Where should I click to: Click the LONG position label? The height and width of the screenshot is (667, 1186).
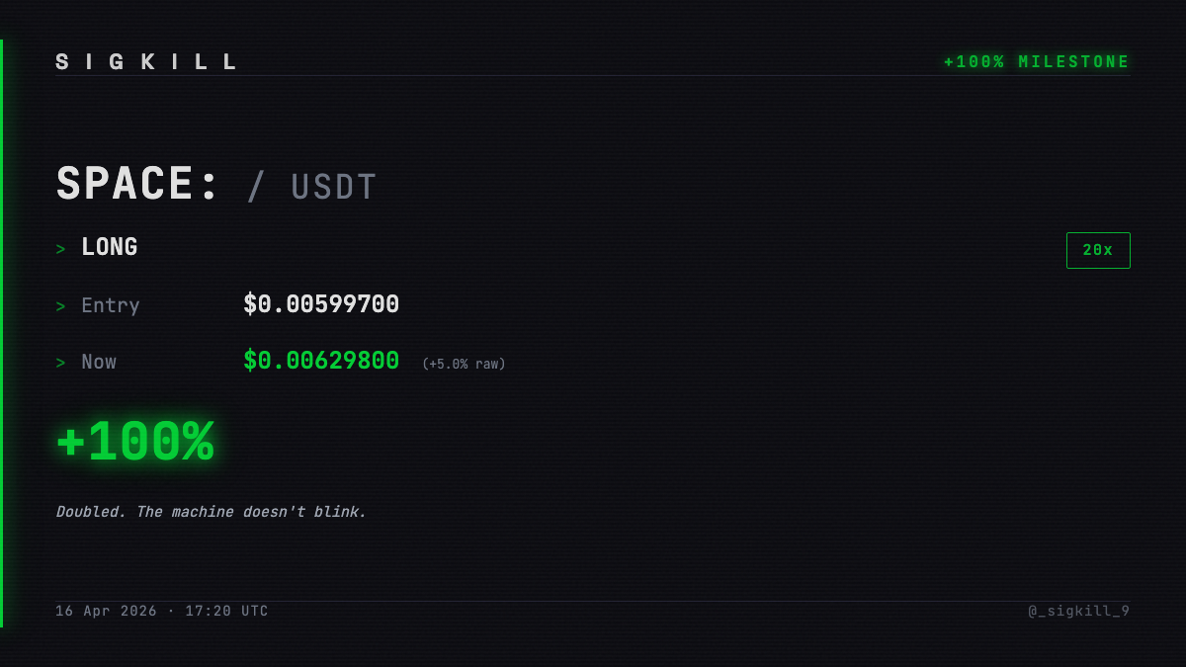110,247
